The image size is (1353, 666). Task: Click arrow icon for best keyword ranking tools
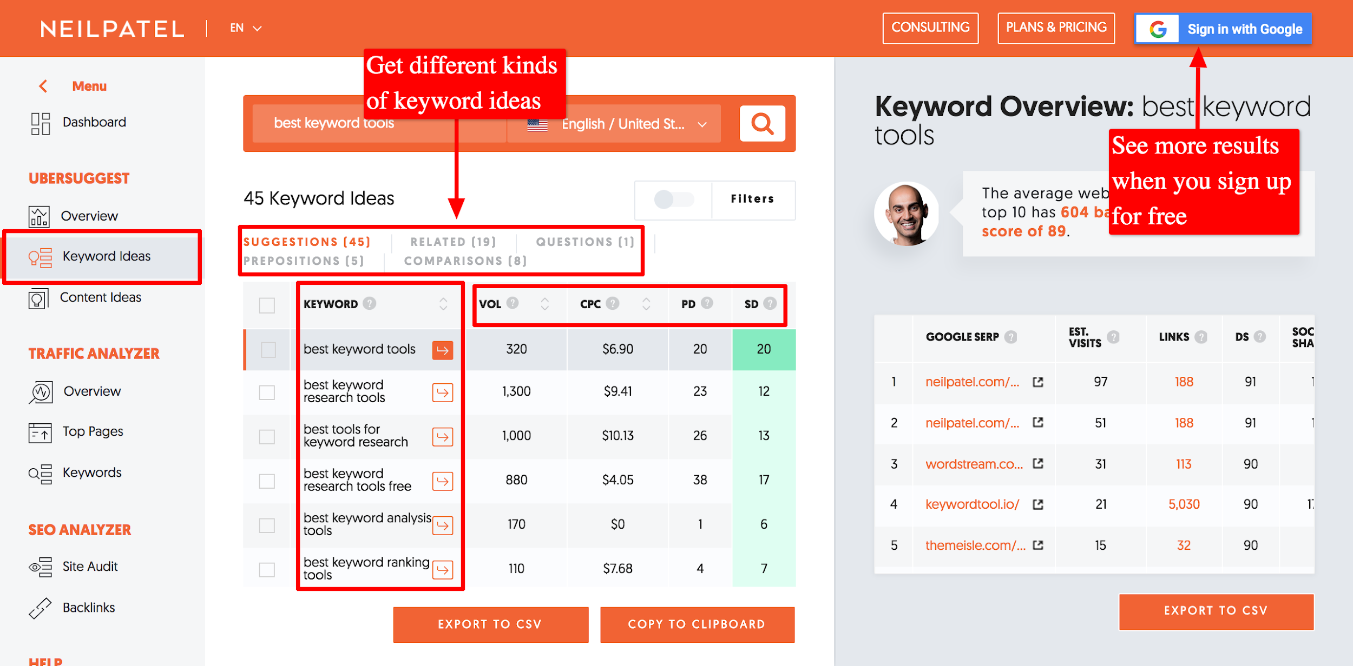pyautogui.click(x=443, y=570)
